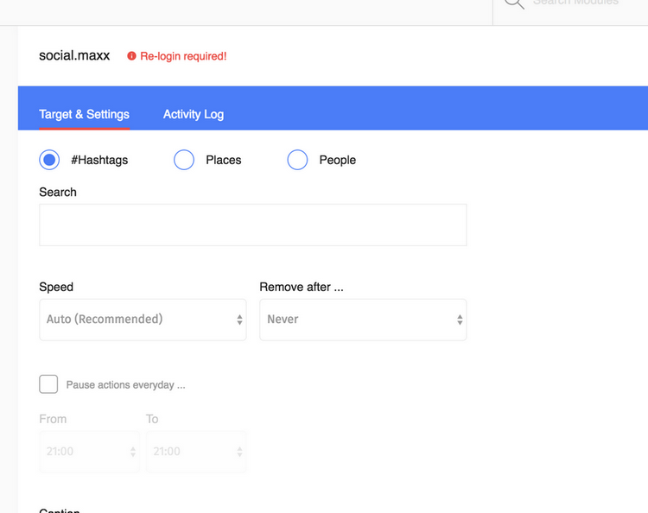Open the Activity Log tab
648x513 pixels.
[x=194, y=114]
